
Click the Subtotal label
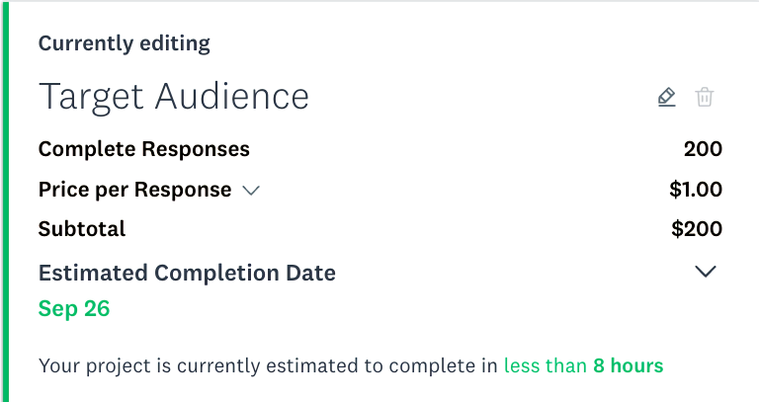[82, 229]
